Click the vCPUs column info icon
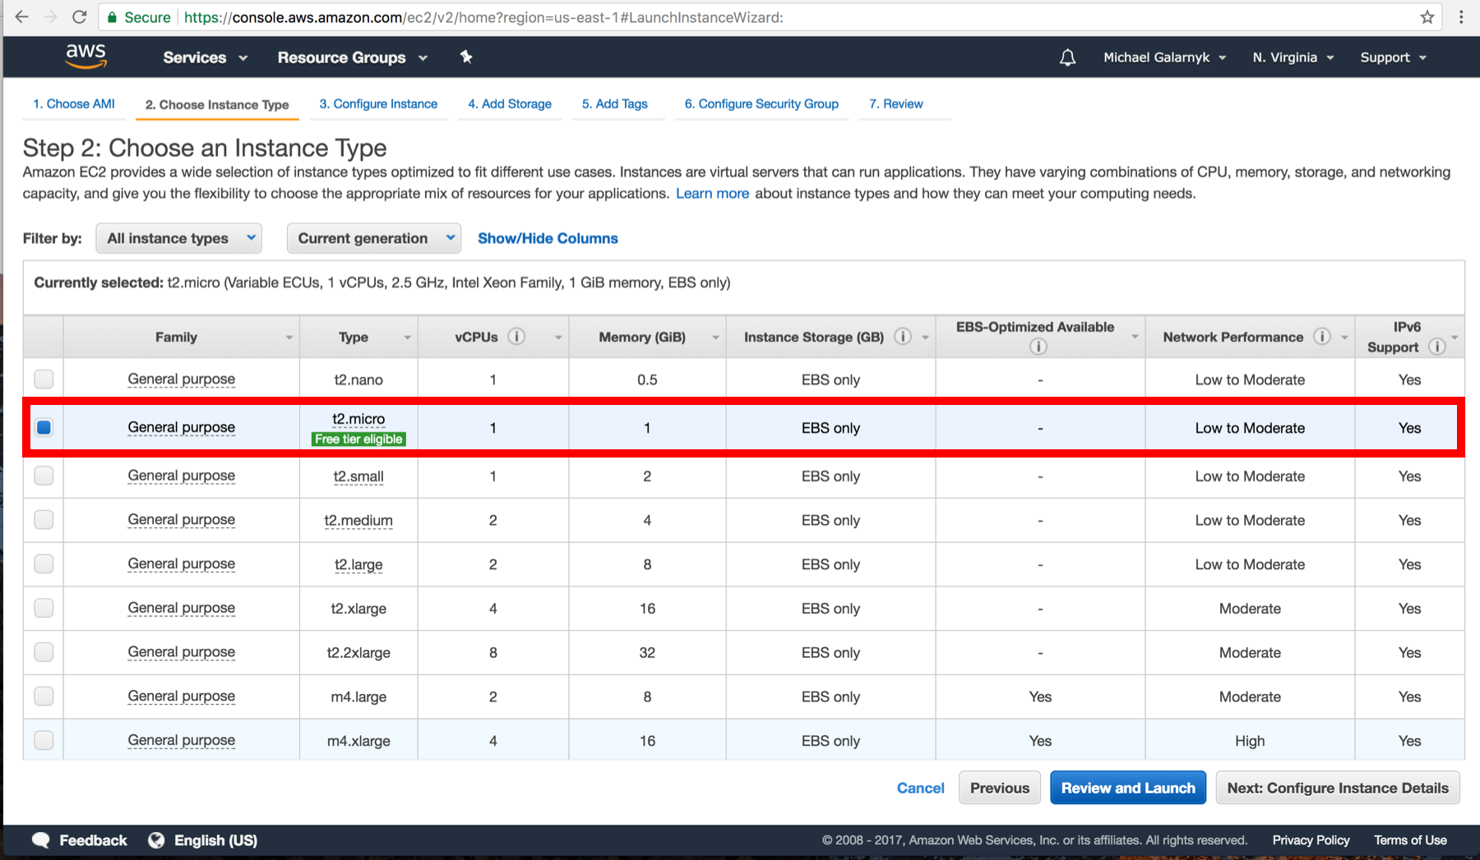 pyautogui.click(x=517, y=336)
